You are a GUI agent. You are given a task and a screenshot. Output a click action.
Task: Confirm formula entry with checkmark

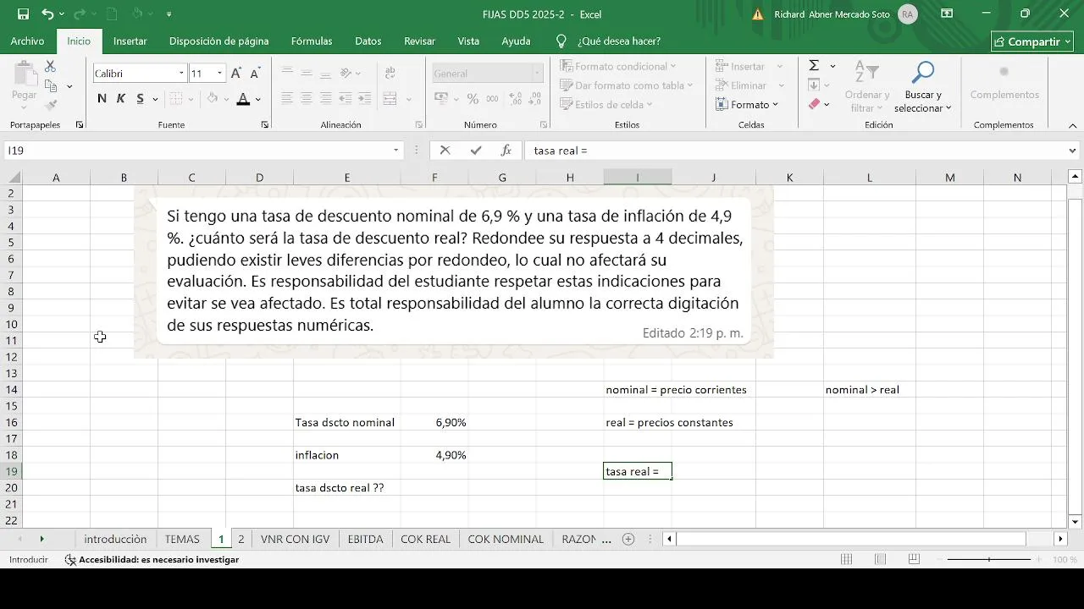(x=476, y=151)
